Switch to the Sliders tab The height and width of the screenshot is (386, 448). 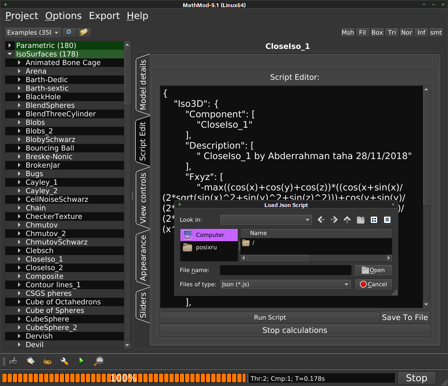coord(143,305)
